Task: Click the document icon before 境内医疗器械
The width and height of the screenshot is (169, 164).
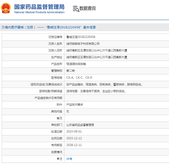Action: click(3, 27)
